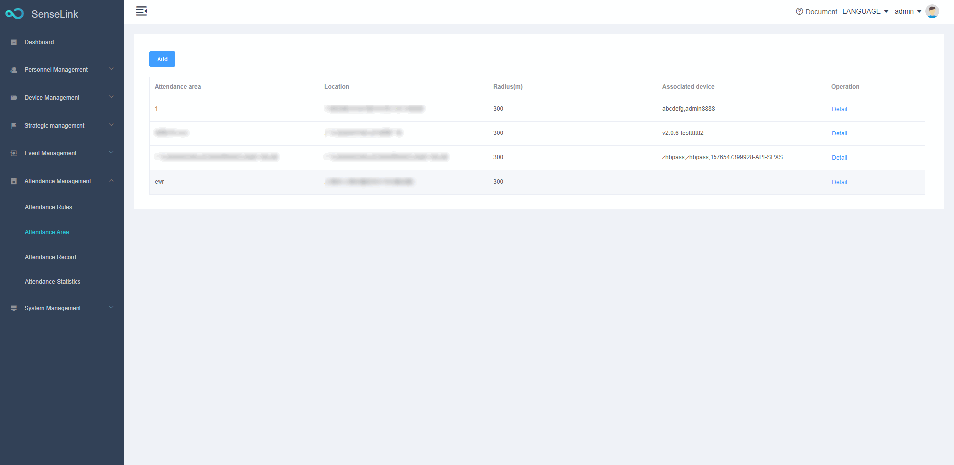Click the Event Management icon

(14, 153)
